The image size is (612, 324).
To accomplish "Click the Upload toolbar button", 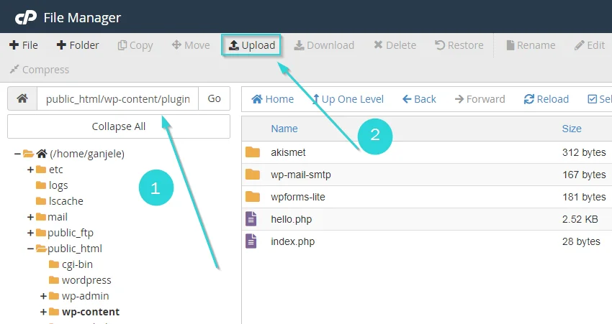I will click(252, 45).
